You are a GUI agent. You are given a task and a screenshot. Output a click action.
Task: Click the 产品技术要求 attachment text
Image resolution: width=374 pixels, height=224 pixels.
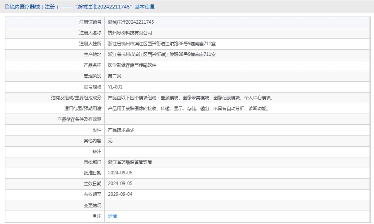coord(121,130)
